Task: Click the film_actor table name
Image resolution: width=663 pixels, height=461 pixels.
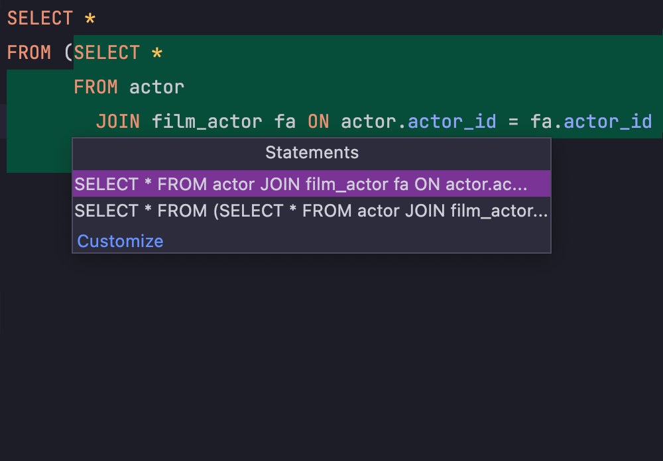Action: click(x=207, y=121)
